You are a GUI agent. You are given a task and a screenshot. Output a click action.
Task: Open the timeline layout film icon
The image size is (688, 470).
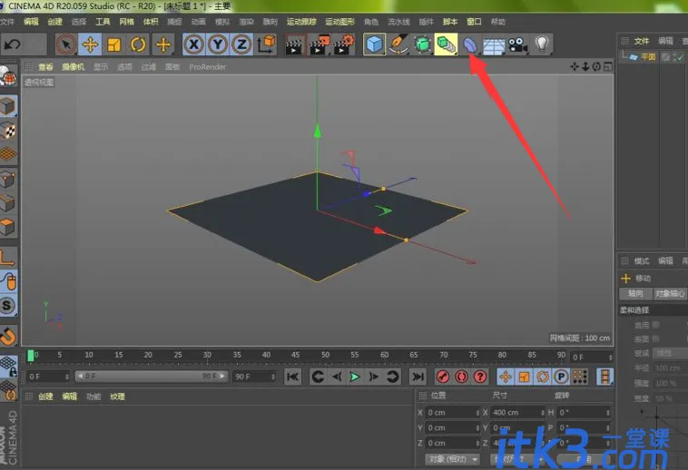click(605, 377)
